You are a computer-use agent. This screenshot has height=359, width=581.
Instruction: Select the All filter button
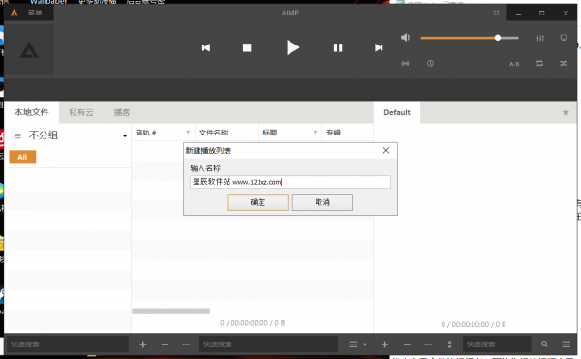click(x=22, y=157)
